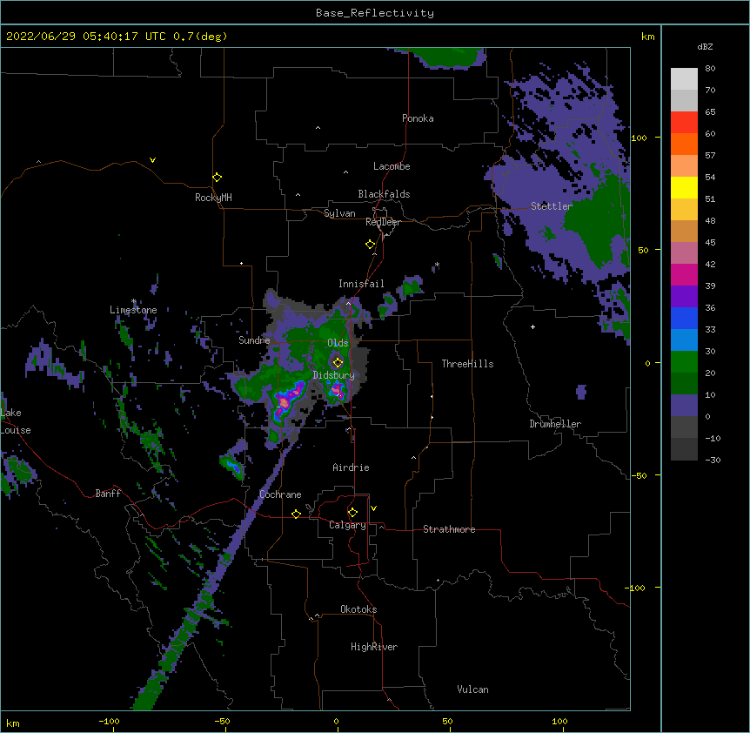Click the 80 value at top of the dBZ legend
This screenshot has width=750, height=733.
pyautogui.click(x=710, y=69)
